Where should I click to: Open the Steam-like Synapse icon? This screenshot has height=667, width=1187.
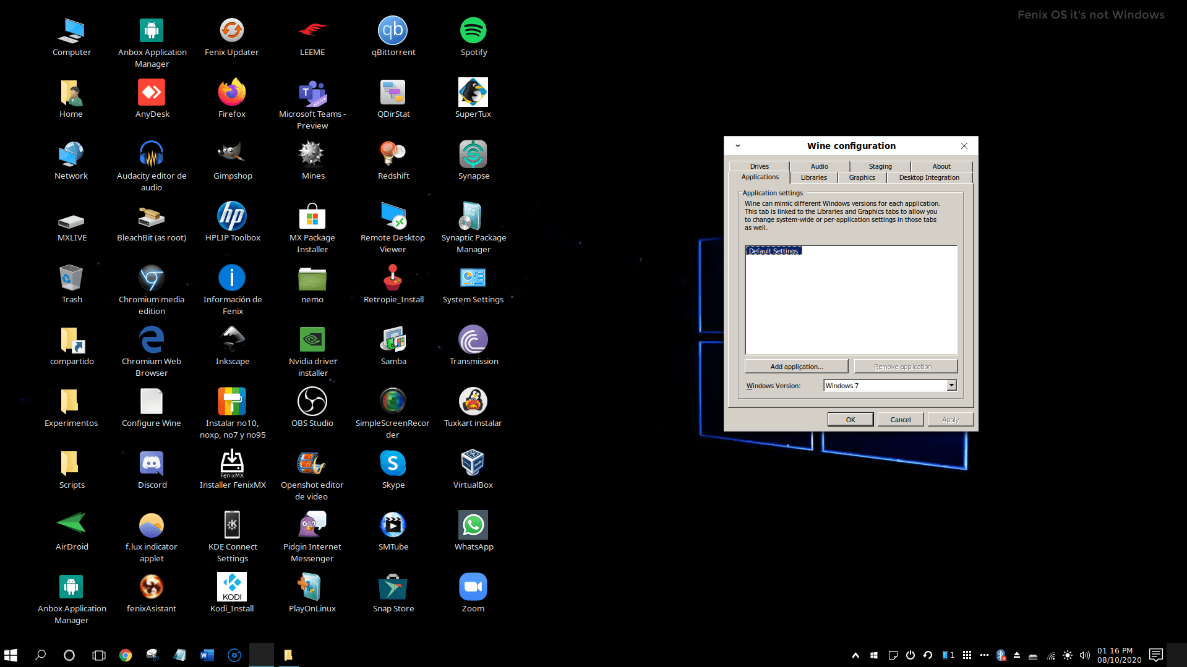pos(473,154)
